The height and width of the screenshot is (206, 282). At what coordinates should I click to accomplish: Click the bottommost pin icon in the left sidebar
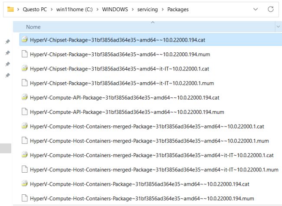click(7, 75)
